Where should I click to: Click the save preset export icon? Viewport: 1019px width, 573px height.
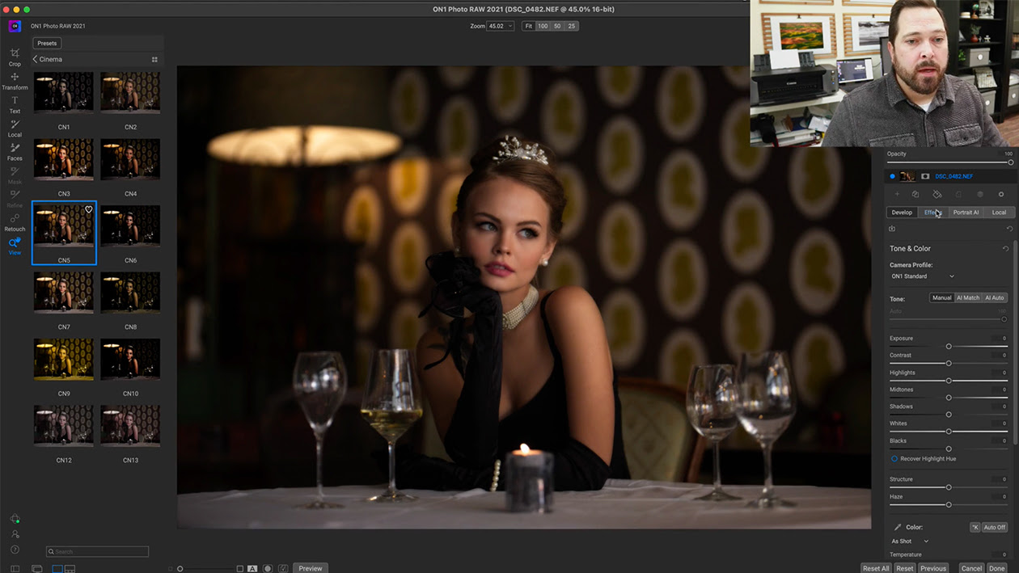click(x=892, y=229)
